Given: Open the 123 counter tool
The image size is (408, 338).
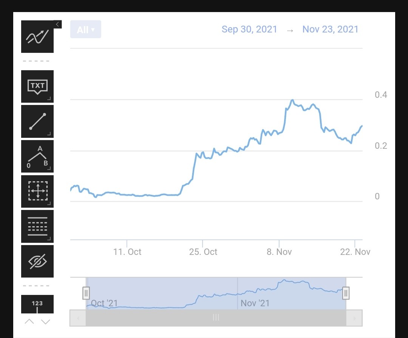Looking at the screenshot, I should [x=37, y=304].
